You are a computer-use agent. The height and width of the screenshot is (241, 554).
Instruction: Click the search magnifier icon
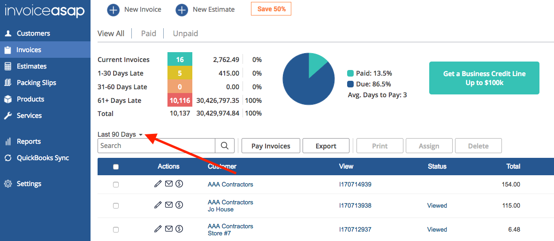tap(225, 146)
